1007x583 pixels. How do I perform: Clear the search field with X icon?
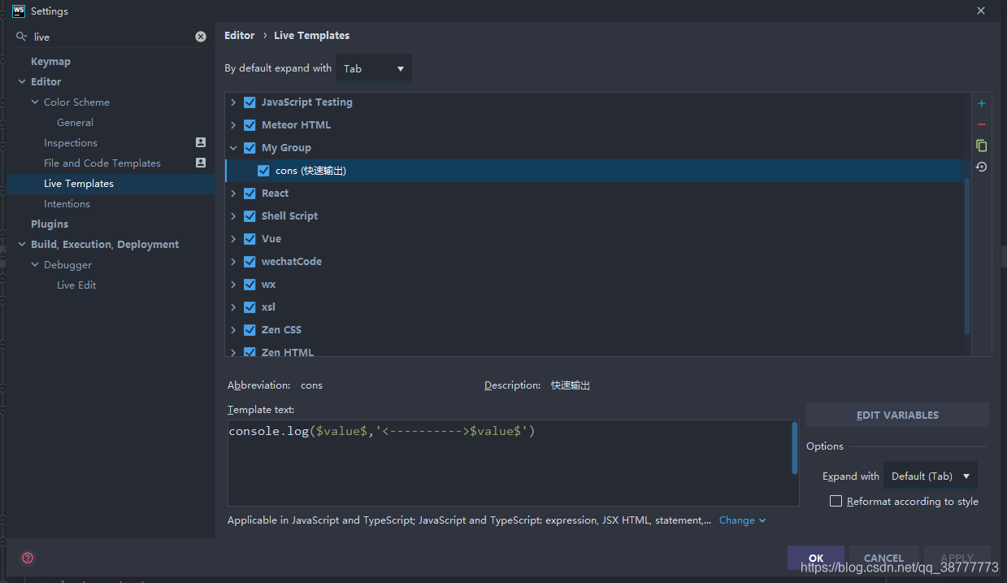[201, 37]
